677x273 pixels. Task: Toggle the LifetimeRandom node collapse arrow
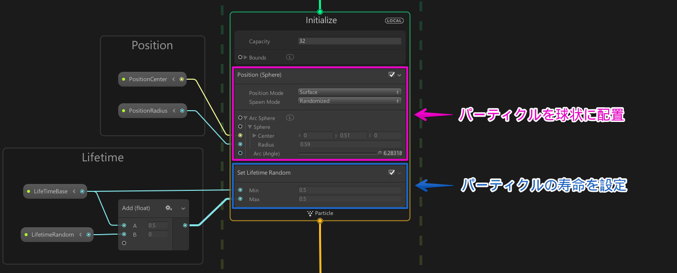click(x=81, y=235)
